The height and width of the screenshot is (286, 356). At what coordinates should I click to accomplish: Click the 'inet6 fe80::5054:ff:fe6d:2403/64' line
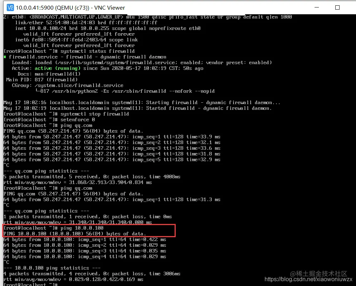(x=76, y=40)
